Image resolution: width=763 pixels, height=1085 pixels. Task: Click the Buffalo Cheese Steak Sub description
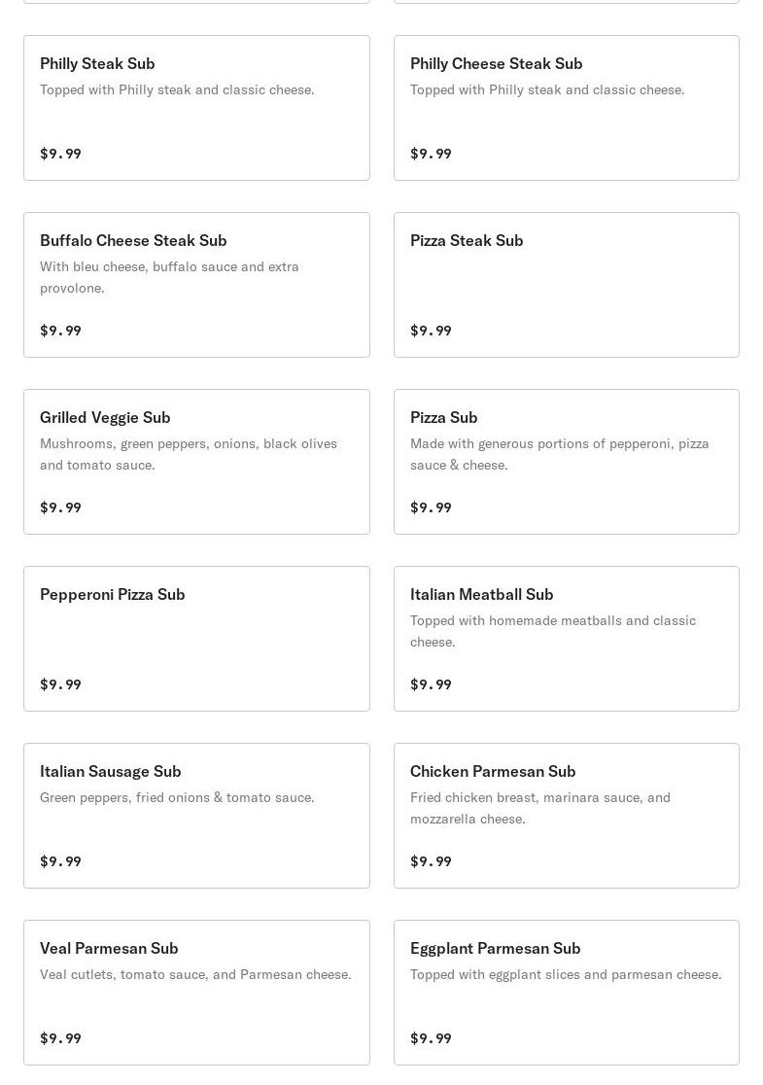tap(169, 277)
